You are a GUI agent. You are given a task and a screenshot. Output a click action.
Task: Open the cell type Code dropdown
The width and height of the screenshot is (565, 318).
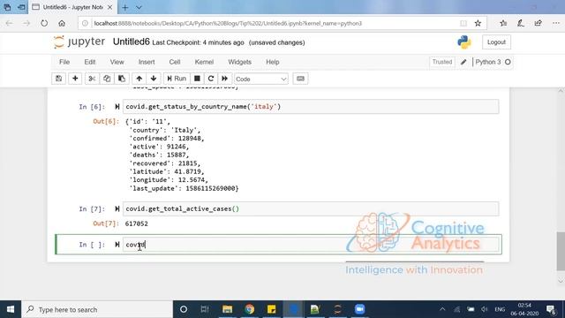[261, 79]
